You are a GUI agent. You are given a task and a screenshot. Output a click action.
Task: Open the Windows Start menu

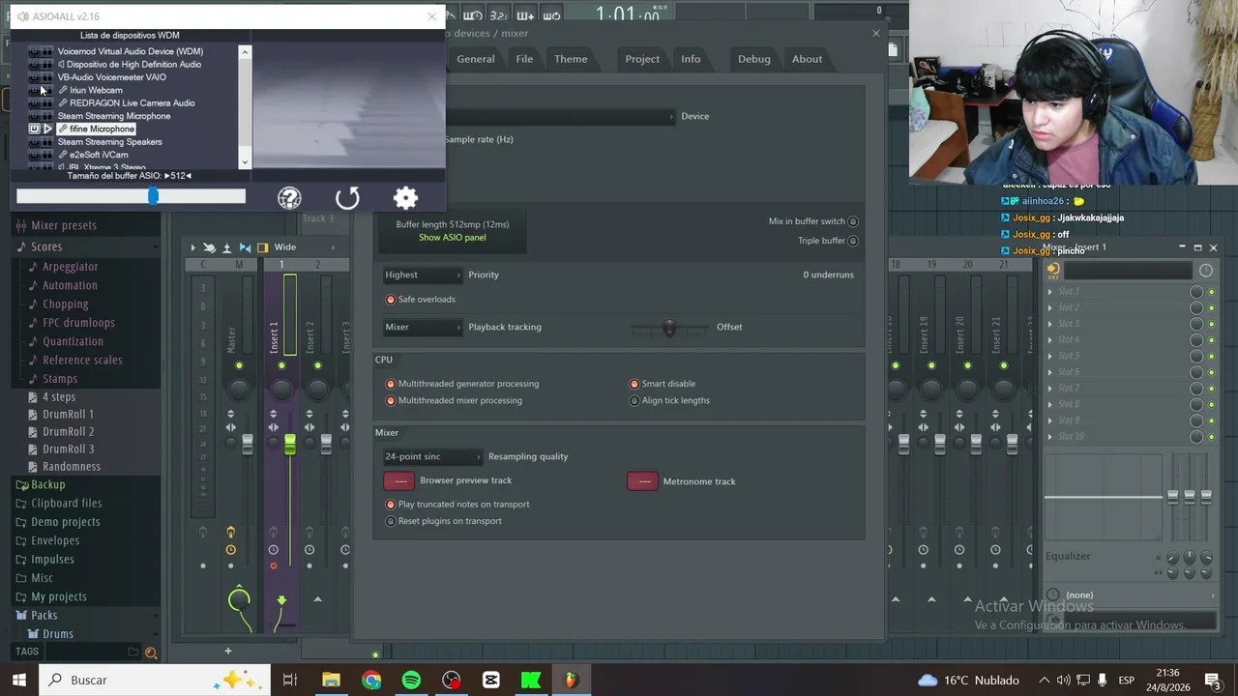(x=19, y=681)
